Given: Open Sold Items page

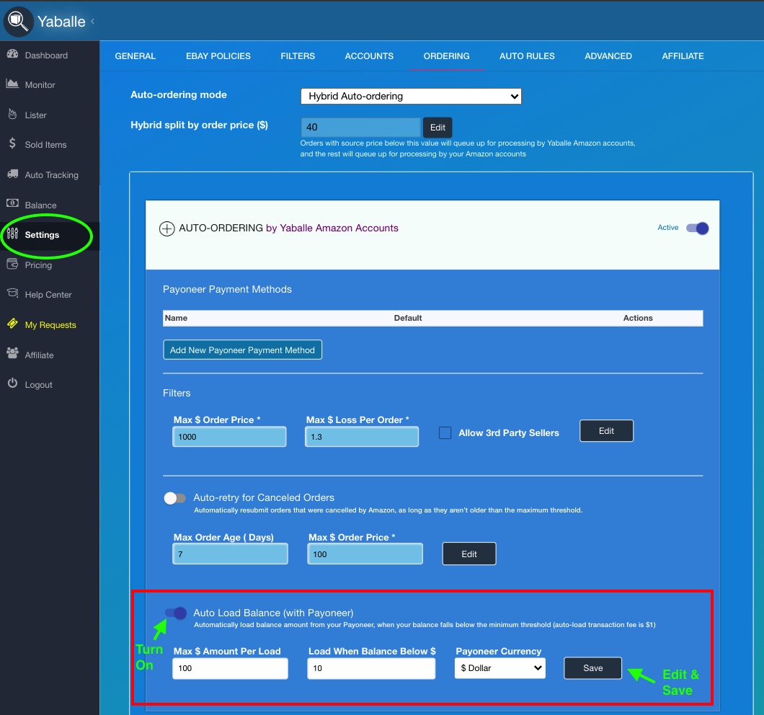Looking at the screenshot, I should [x=46, y=145].
